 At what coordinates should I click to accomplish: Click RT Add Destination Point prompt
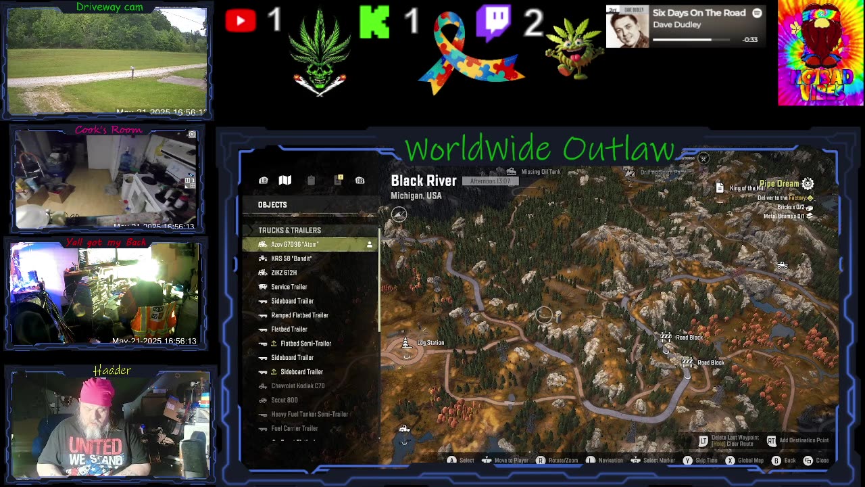coord(797,440)
